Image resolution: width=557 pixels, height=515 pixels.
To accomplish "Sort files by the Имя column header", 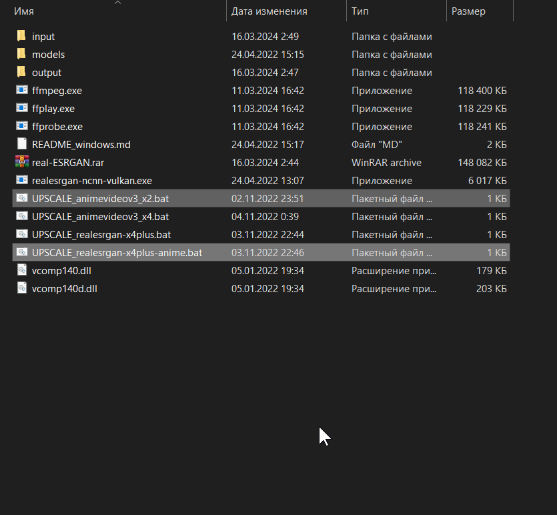I will coord(24,11).
